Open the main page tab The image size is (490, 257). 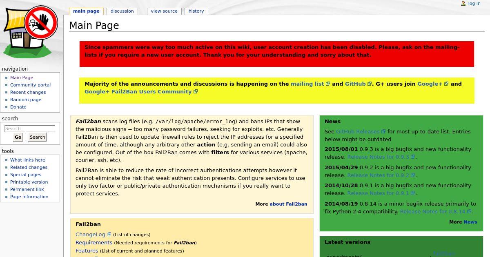point(86,11)
